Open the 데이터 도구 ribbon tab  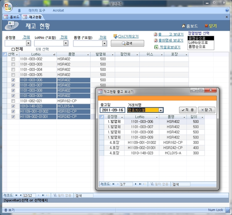click(x=37, y=10)
